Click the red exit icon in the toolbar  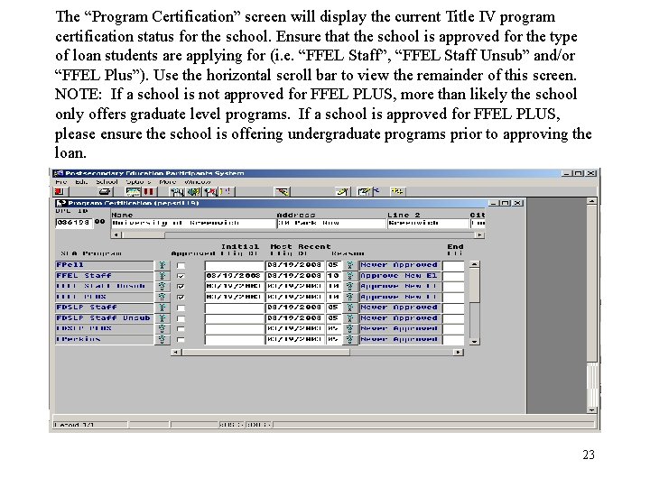click(x=60, y=192)
